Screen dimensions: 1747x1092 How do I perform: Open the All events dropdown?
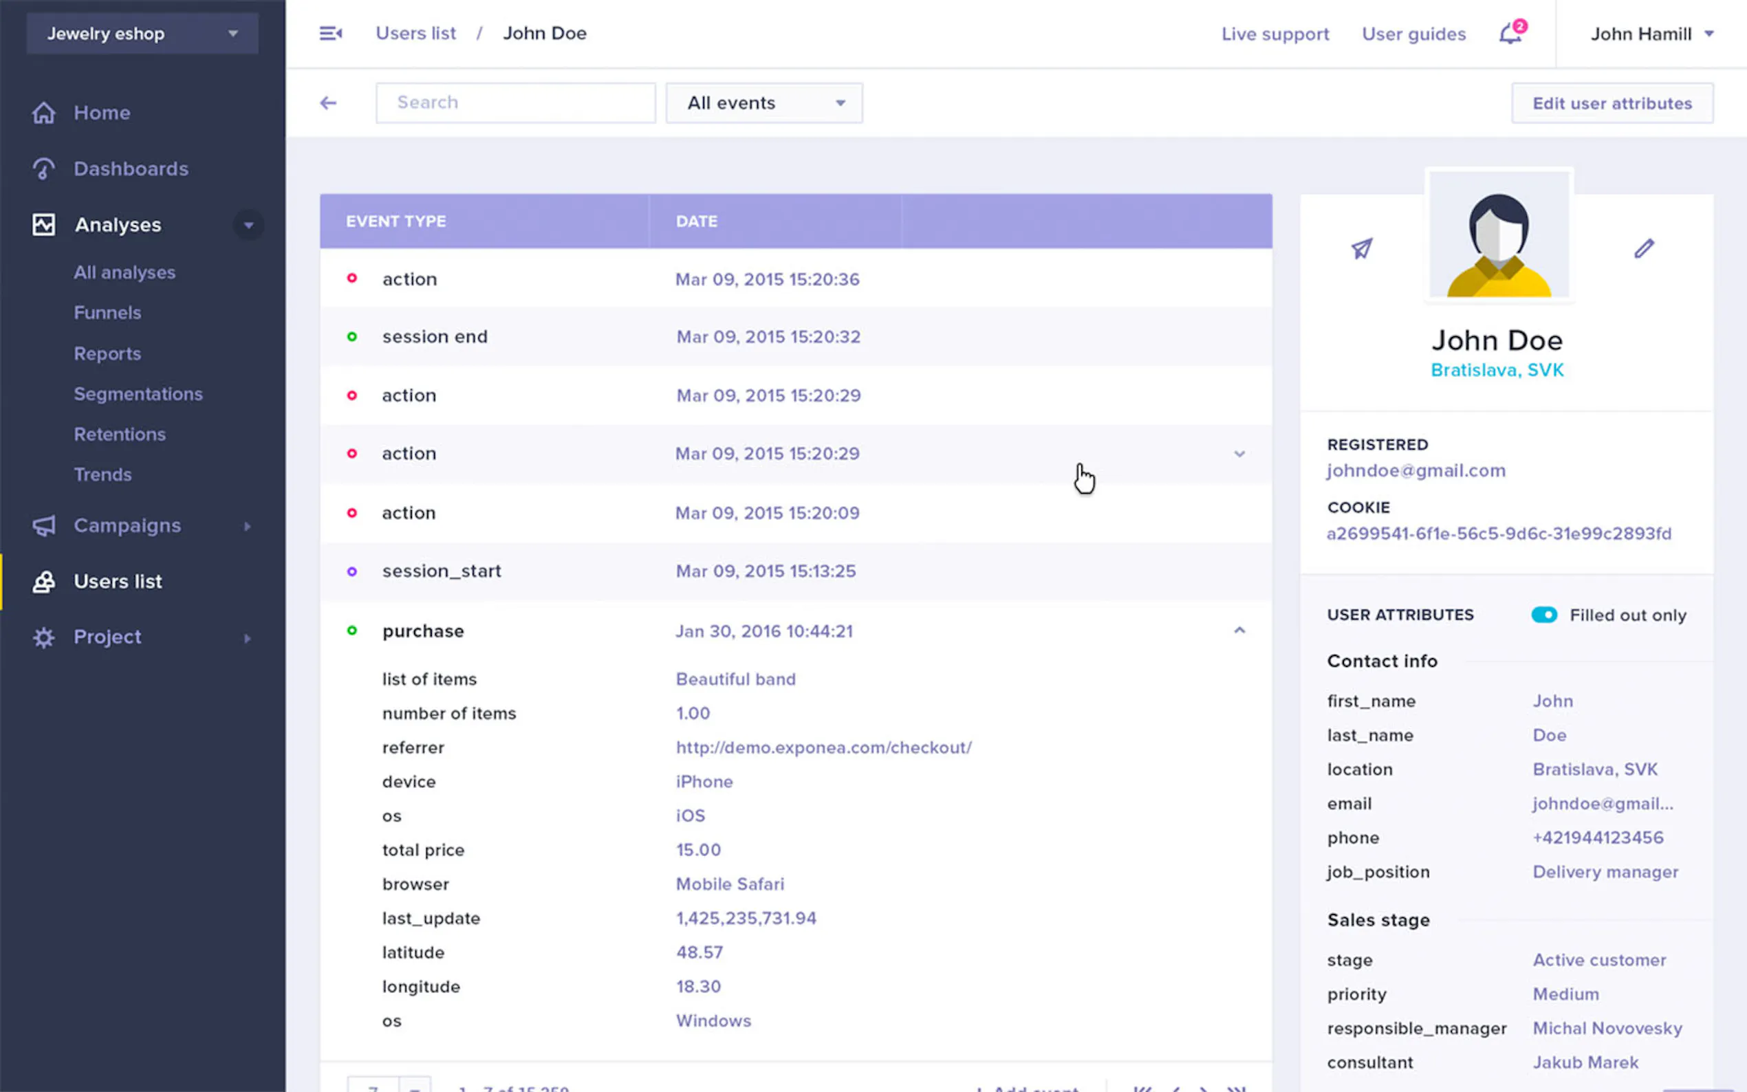764,103
